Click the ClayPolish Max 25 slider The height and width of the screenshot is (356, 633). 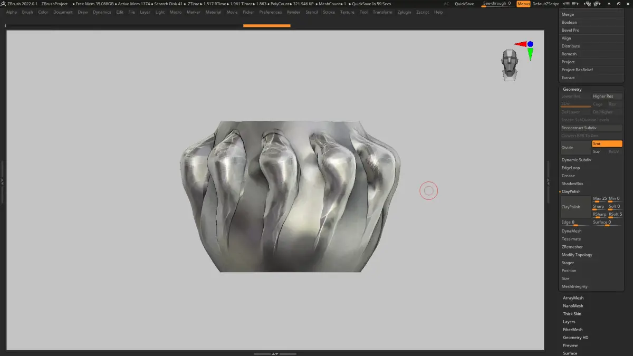599,199
